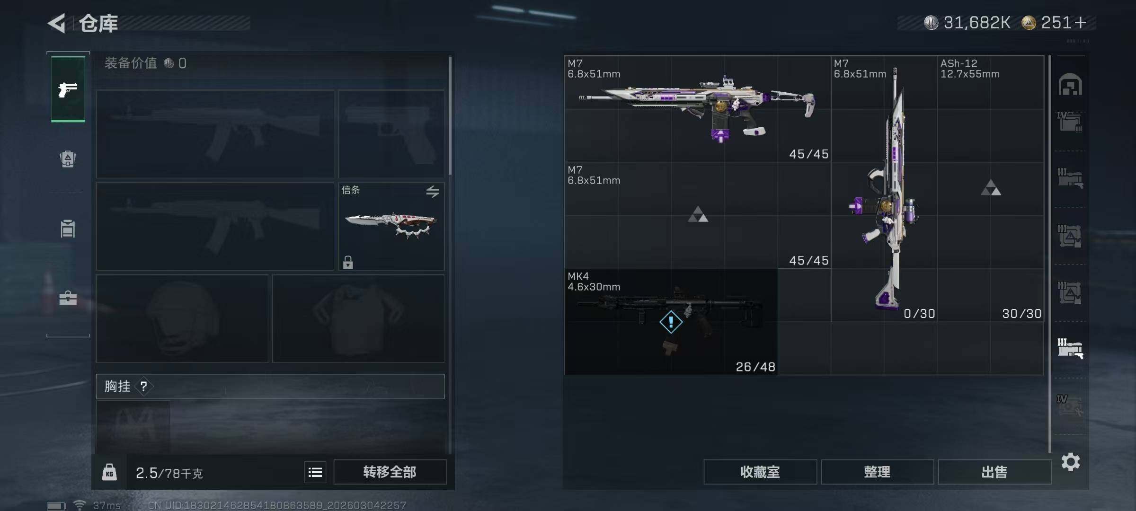This screenshot has height=511, width=1136.
Task: Select the weapons loadout tab with pistol icon
Action: pyautogui.click(x=68, y=89)
